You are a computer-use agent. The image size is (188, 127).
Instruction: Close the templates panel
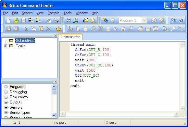(55, 82)
